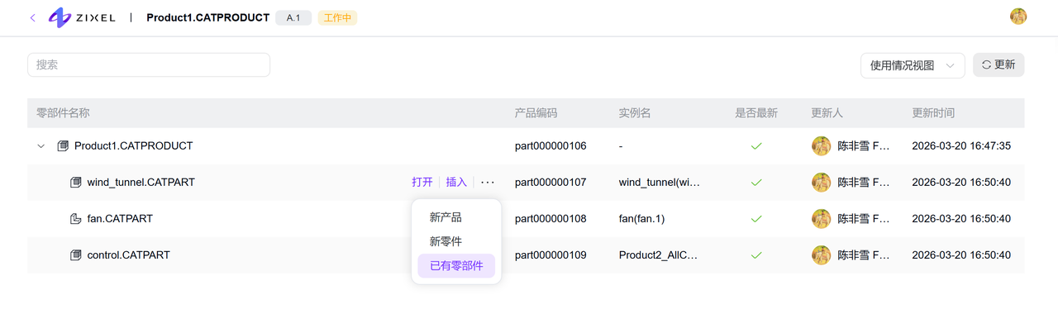Click the 更新 refresh button
This screenshot has width=1058, height=314.
coord(998,64)
